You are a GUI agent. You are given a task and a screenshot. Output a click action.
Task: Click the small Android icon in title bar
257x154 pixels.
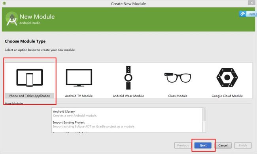[x=4, y=3]
